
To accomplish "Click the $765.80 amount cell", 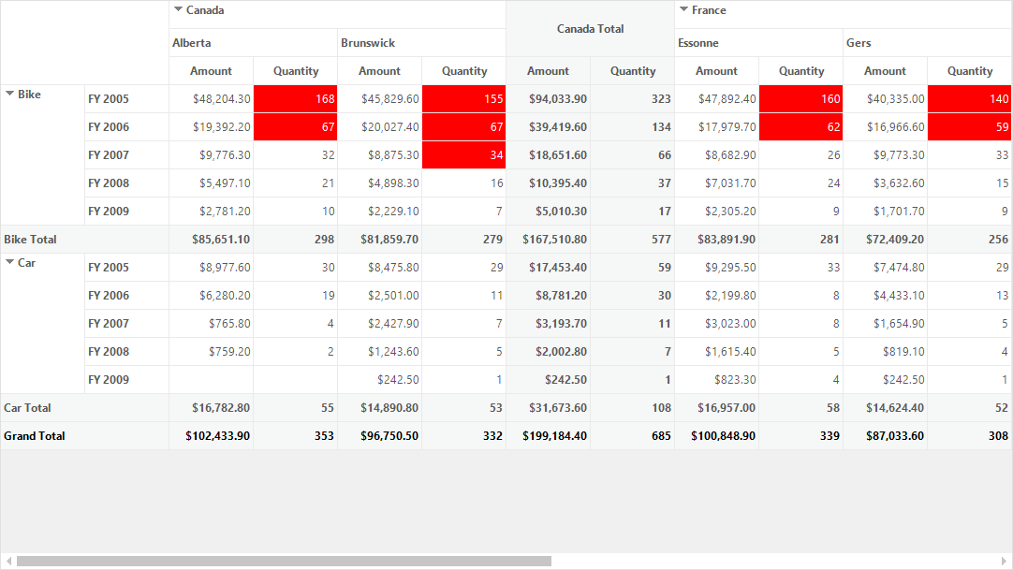I will tap(211, 324).
